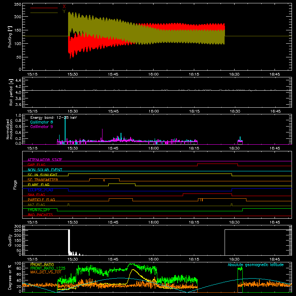The height and width of the screenshot is (296, 296).
Task: Click the FLARE_FLAG label
Action: click(x=38, y=185)
